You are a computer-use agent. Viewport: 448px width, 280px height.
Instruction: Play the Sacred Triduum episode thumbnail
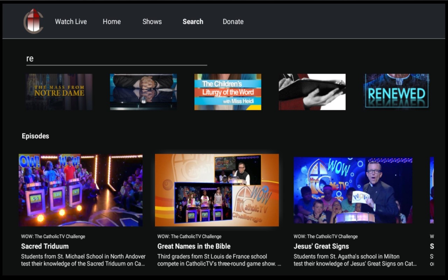[x=81, y=190]
